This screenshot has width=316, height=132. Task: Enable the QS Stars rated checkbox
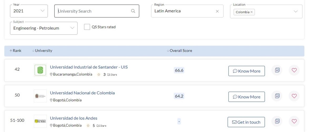coord(87,27)
